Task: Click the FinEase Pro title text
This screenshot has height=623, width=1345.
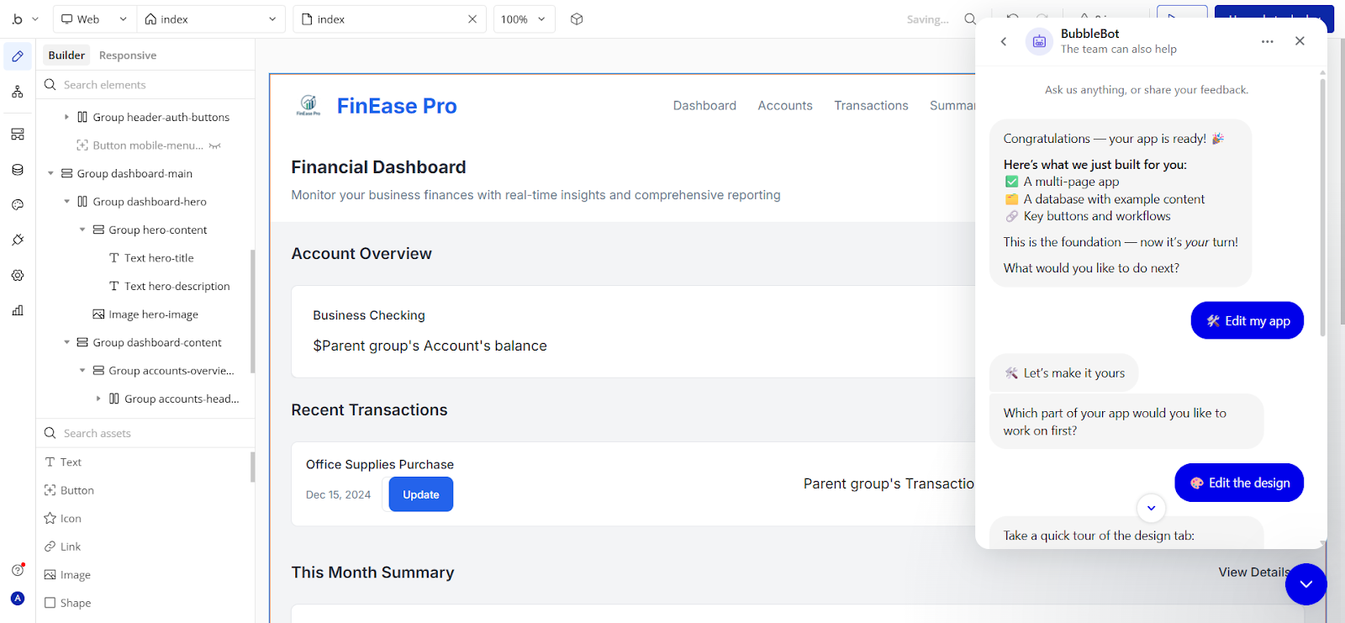Action: pyautogui.click(x=397, y=106)
